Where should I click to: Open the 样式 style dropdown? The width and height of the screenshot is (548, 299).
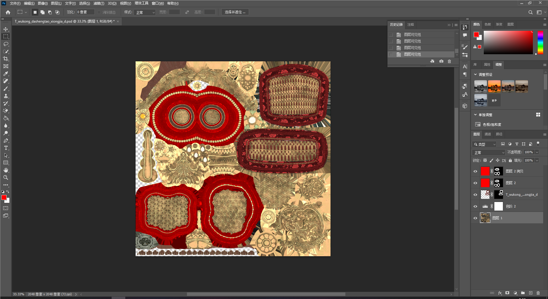pyautogui.click(x=145, y=12)
